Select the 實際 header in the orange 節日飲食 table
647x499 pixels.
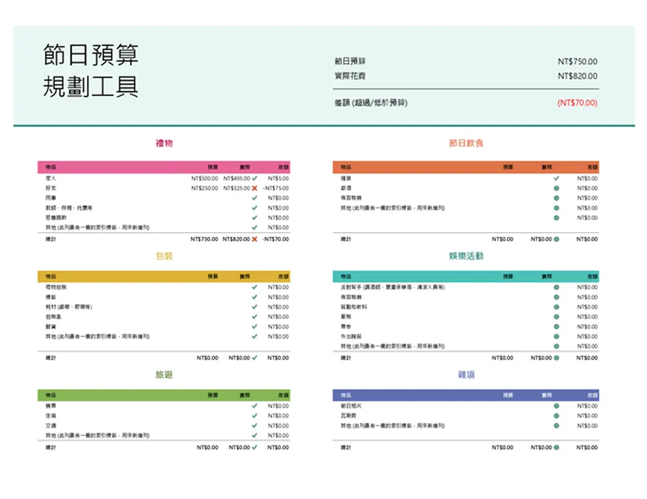point(547,167)
